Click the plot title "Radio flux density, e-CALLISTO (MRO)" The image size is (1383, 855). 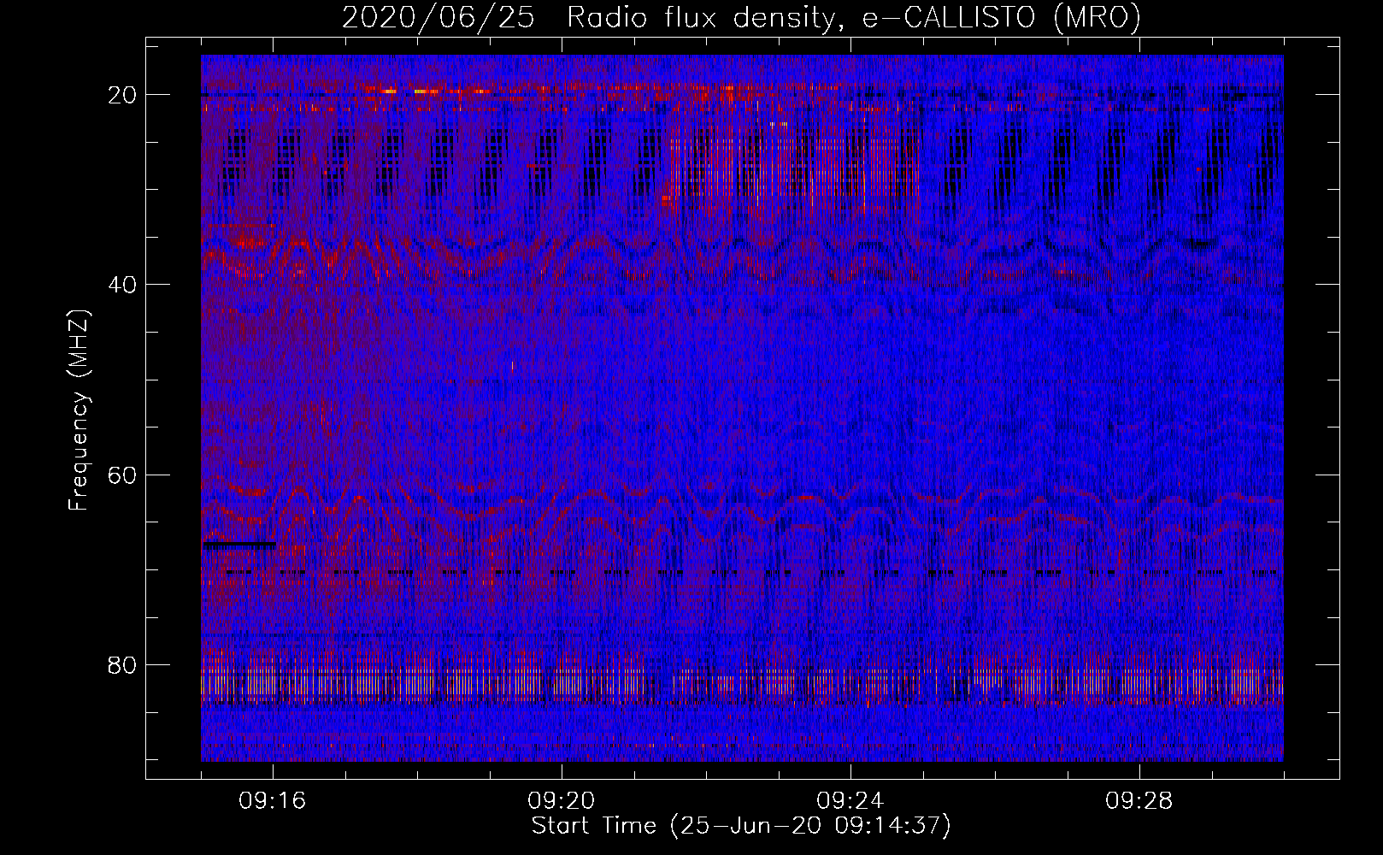pyautogui.click(x=853, y=18)
